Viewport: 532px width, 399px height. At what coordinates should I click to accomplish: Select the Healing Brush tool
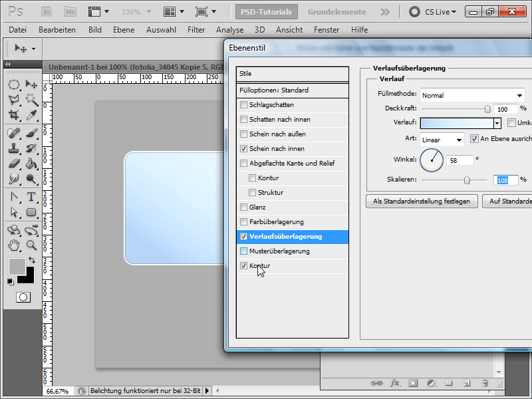tap(13, 133)
